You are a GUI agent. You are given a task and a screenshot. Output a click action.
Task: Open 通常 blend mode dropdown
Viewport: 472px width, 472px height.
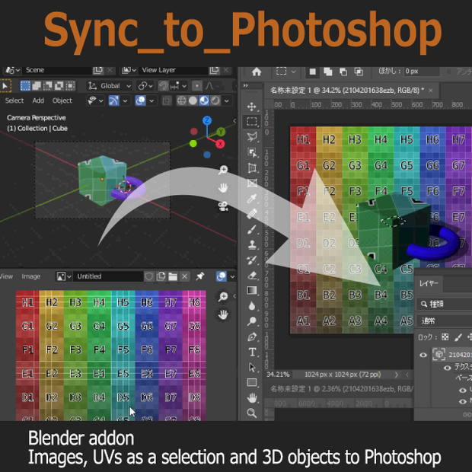[x=445, y=321]
